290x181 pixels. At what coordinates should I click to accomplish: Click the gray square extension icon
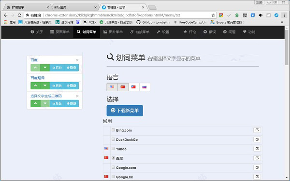(269, 15)
